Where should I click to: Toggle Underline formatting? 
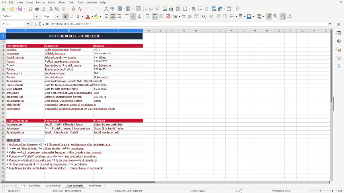78,17
